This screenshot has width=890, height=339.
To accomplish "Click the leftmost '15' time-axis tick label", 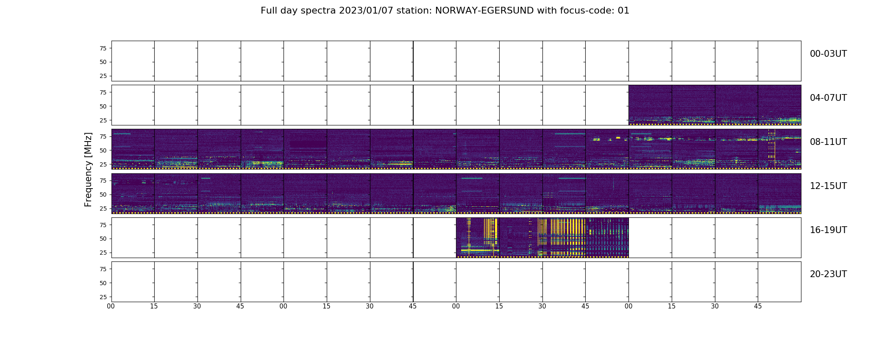I will pos(154,306).
